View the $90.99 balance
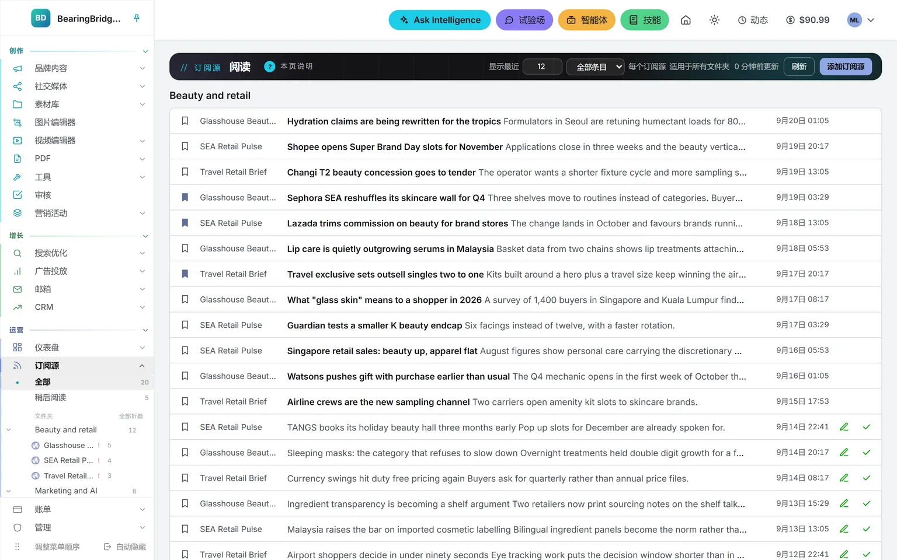Image resolution: width=897 pixels, height=560 pixels. coord(808,20)
